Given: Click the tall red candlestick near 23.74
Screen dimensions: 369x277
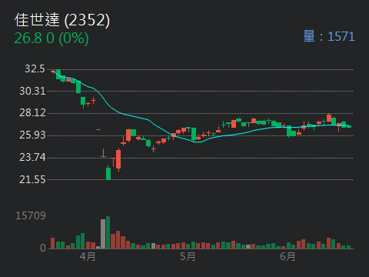Looking at the screenshot, I should point(118,159).
